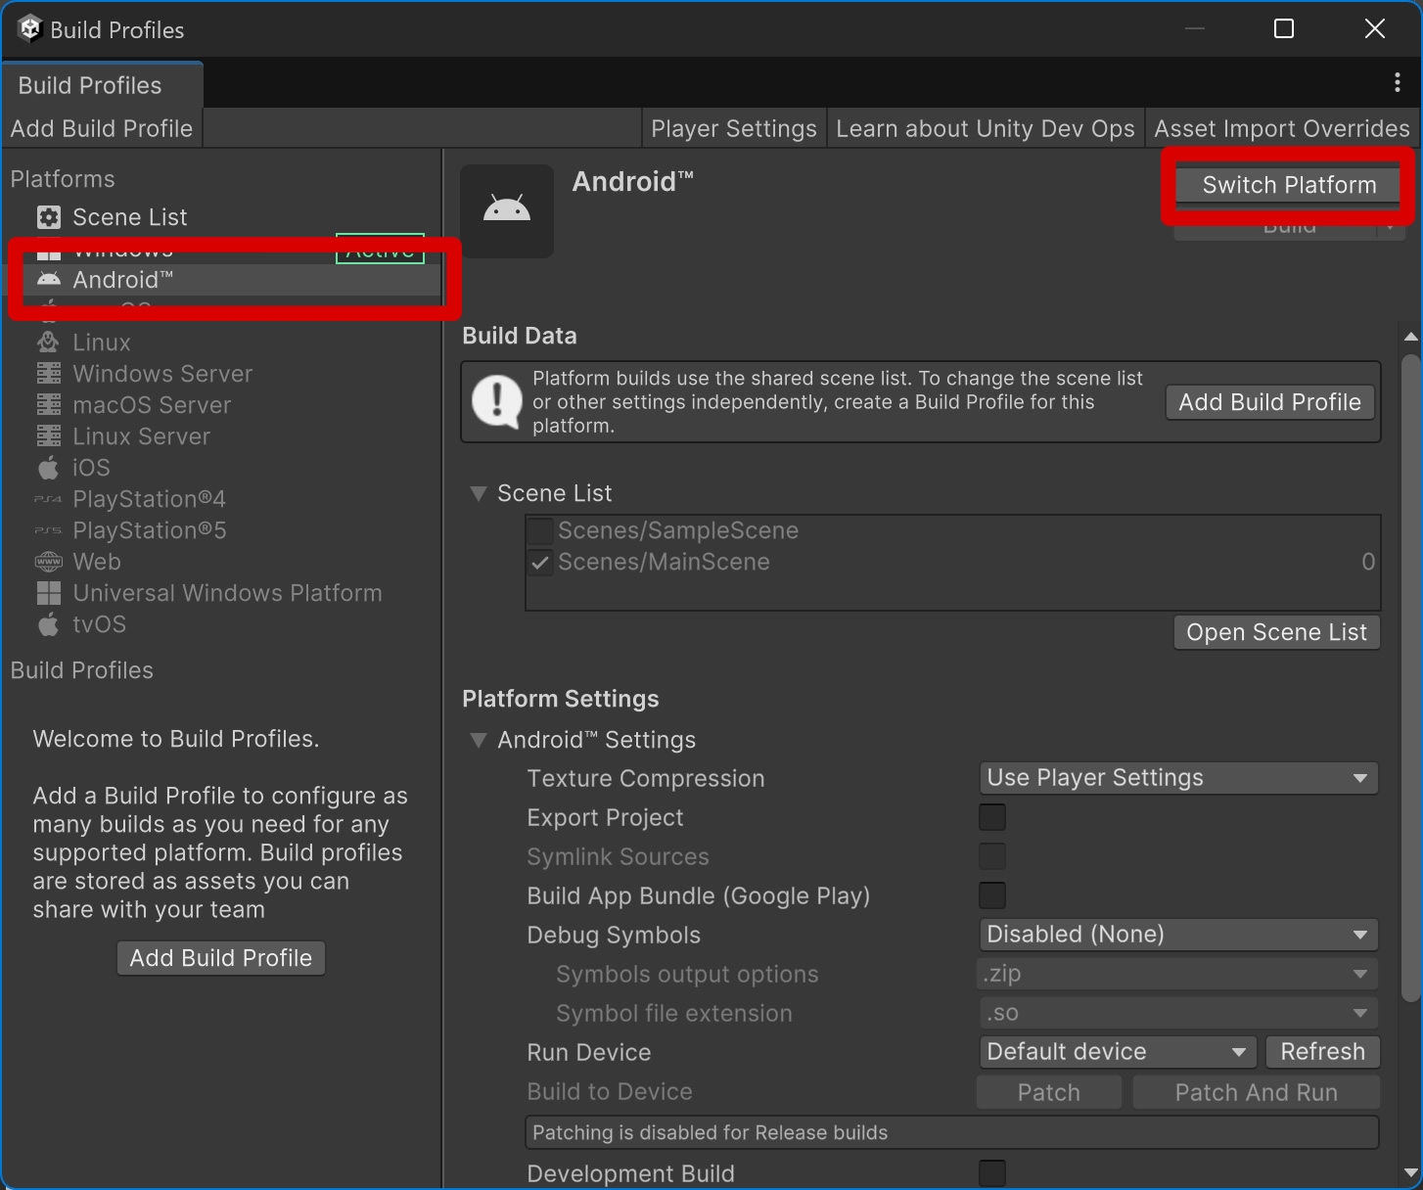The height and width of the screenshot is (1190, 1423).
Task: Enable the Development Build checkbox
Action: pos(992,1173)
